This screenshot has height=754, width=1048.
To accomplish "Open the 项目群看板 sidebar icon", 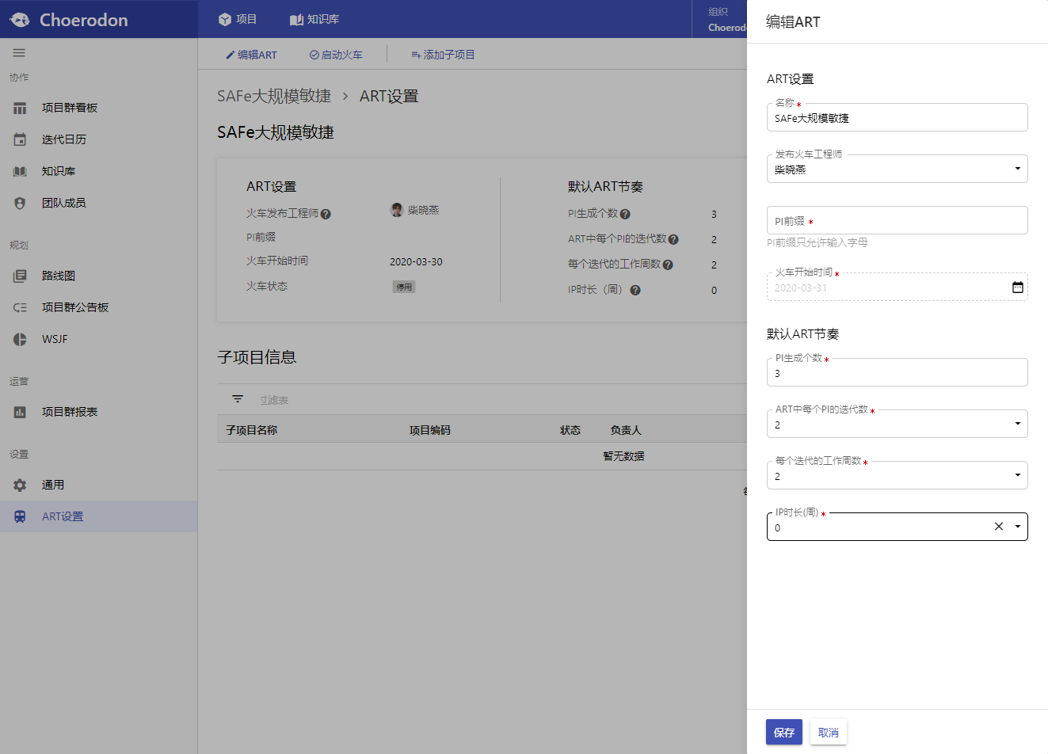I will (x=19, y=107).
